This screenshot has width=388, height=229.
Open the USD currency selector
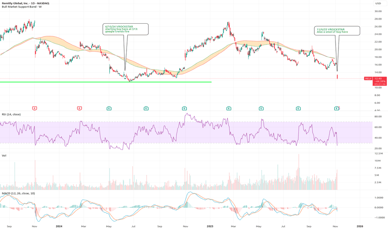pyautogui.click(x=378, y=3)
